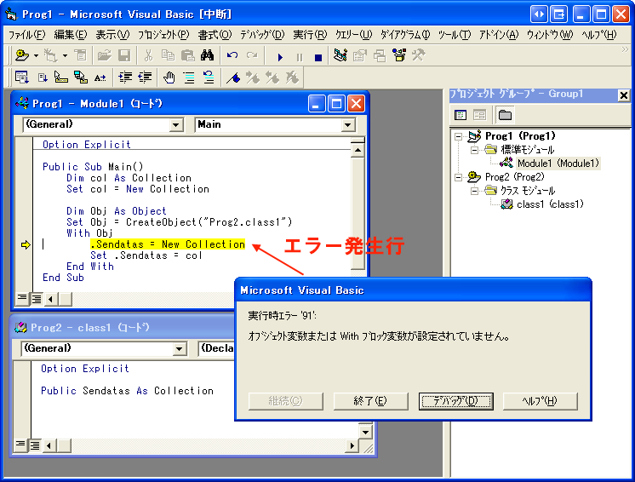Click Public Sendatas As Collection line
The height and width of the screenshot is (482, 635).
click(127, 391)
